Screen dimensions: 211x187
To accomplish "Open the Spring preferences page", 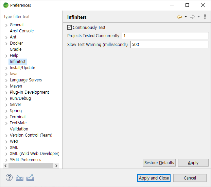I will [x=16, y=111].
